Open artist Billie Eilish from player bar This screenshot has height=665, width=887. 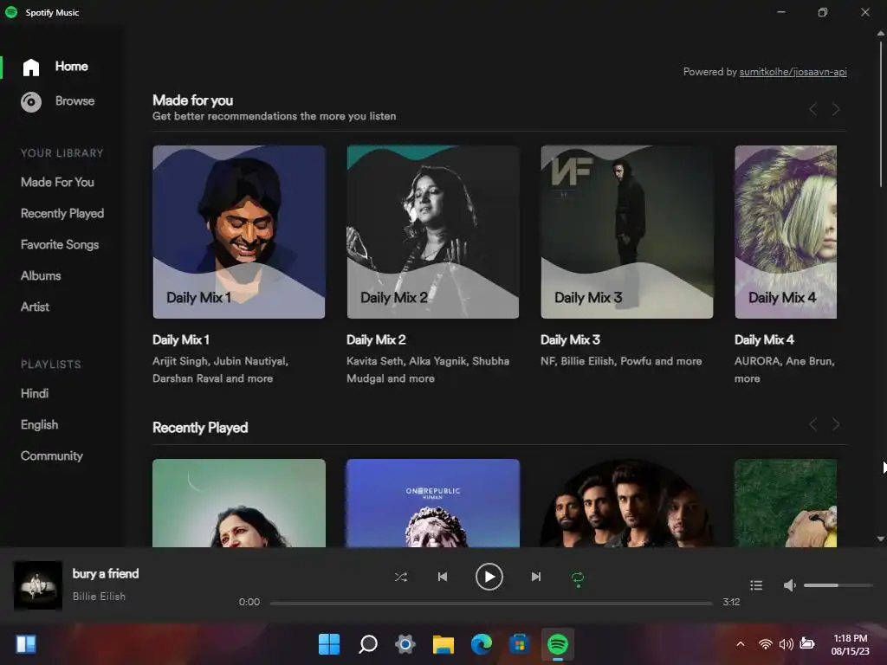click(99, 596)
